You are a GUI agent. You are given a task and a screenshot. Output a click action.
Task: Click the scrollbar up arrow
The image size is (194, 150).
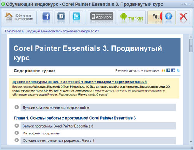191,37
